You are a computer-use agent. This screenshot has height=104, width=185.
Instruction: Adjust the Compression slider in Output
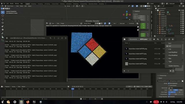176,94
